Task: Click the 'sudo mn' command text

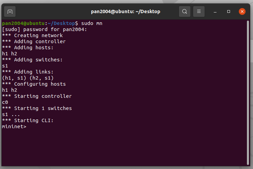Action: pos(92,23)
